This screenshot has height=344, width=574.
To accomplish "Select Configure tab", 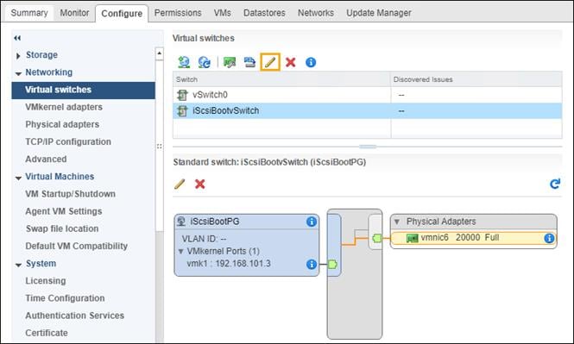I will click(x=122, y=14).
